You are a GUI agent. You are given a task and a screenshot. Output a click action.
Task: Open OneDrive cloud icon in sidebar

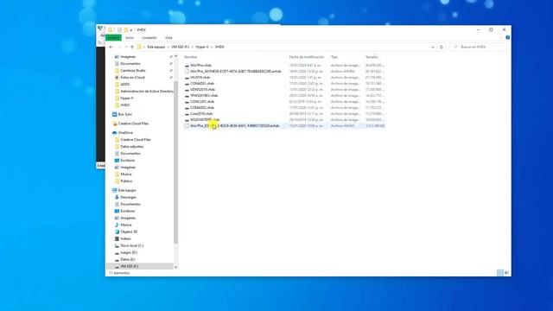[x=114, y=132]
